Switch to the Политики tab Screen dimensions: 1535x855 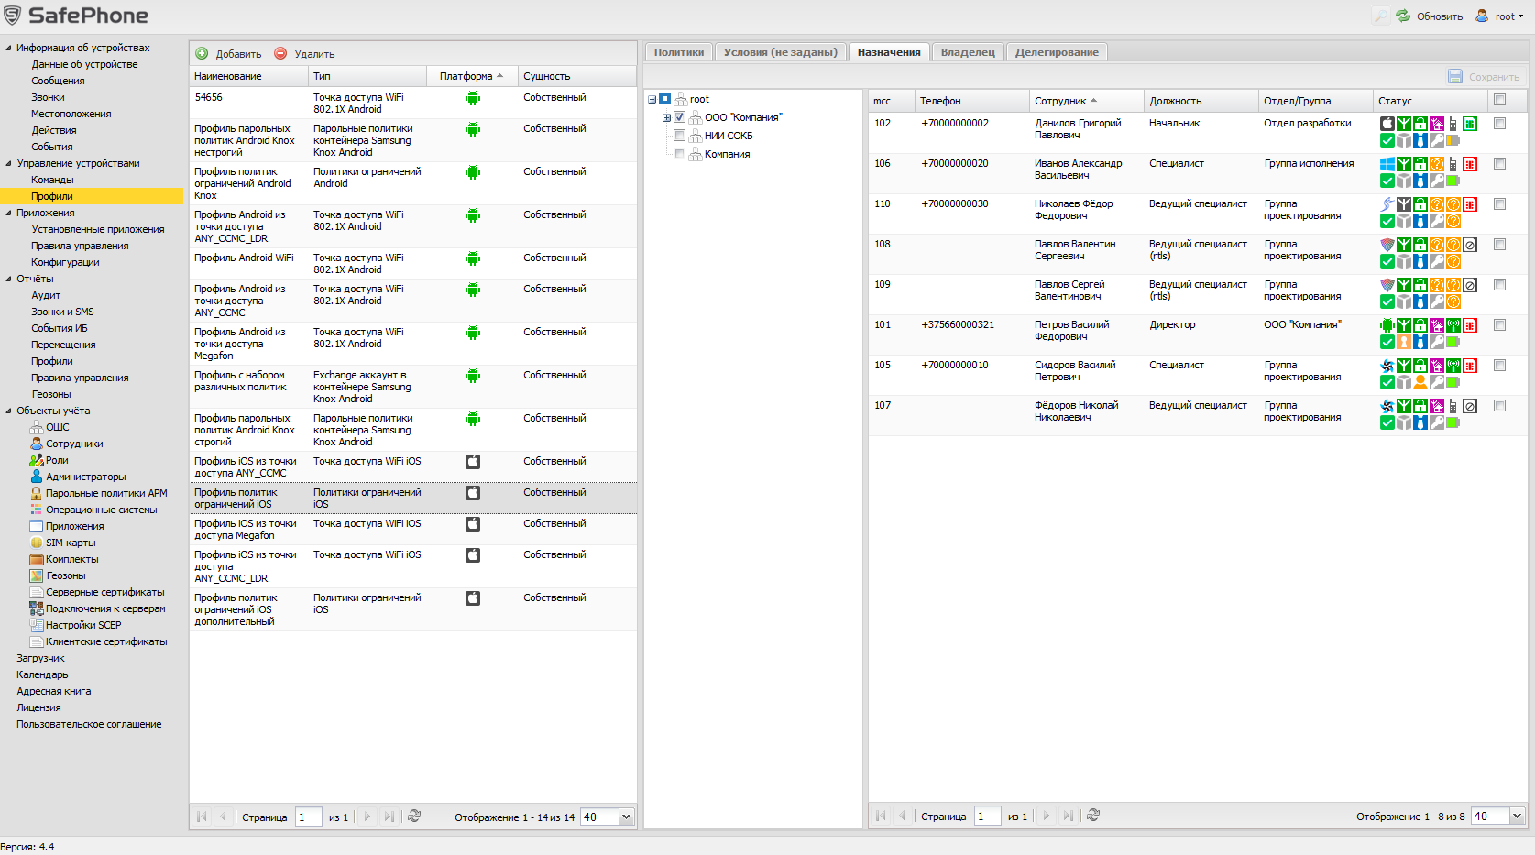point(679,52)
